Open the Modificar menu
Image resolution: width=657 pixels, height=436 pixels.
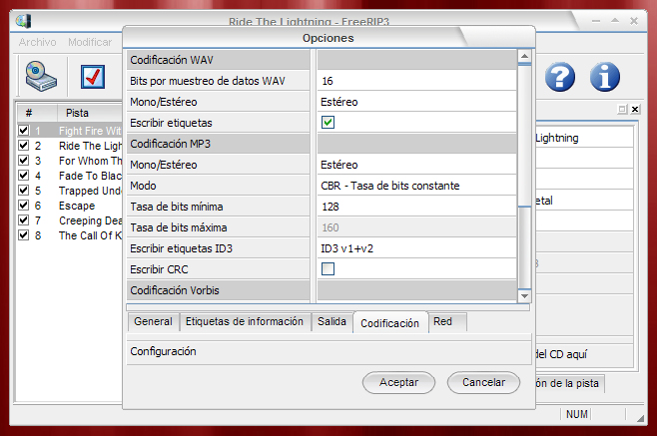pyautogui.click(x=90, y=42)
